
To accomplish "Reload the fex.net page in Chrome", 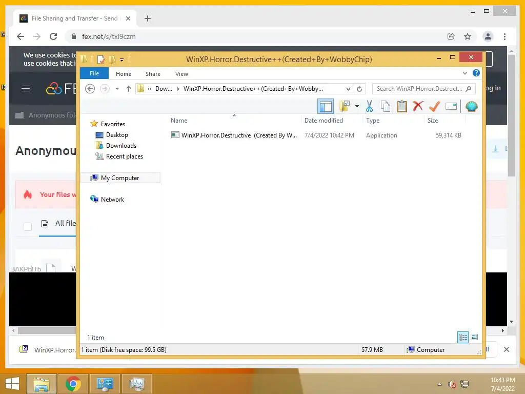I will tap(53, 36).
